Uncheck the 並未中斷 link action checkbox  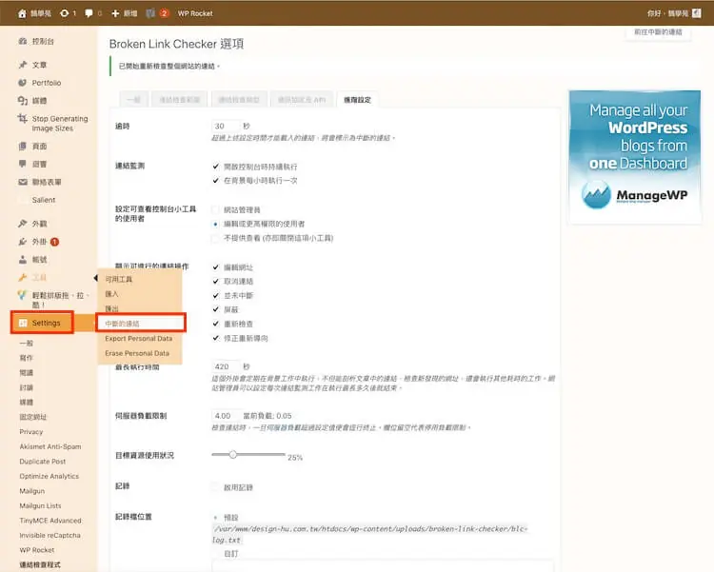pyautogui.click(x=216, y=296)
